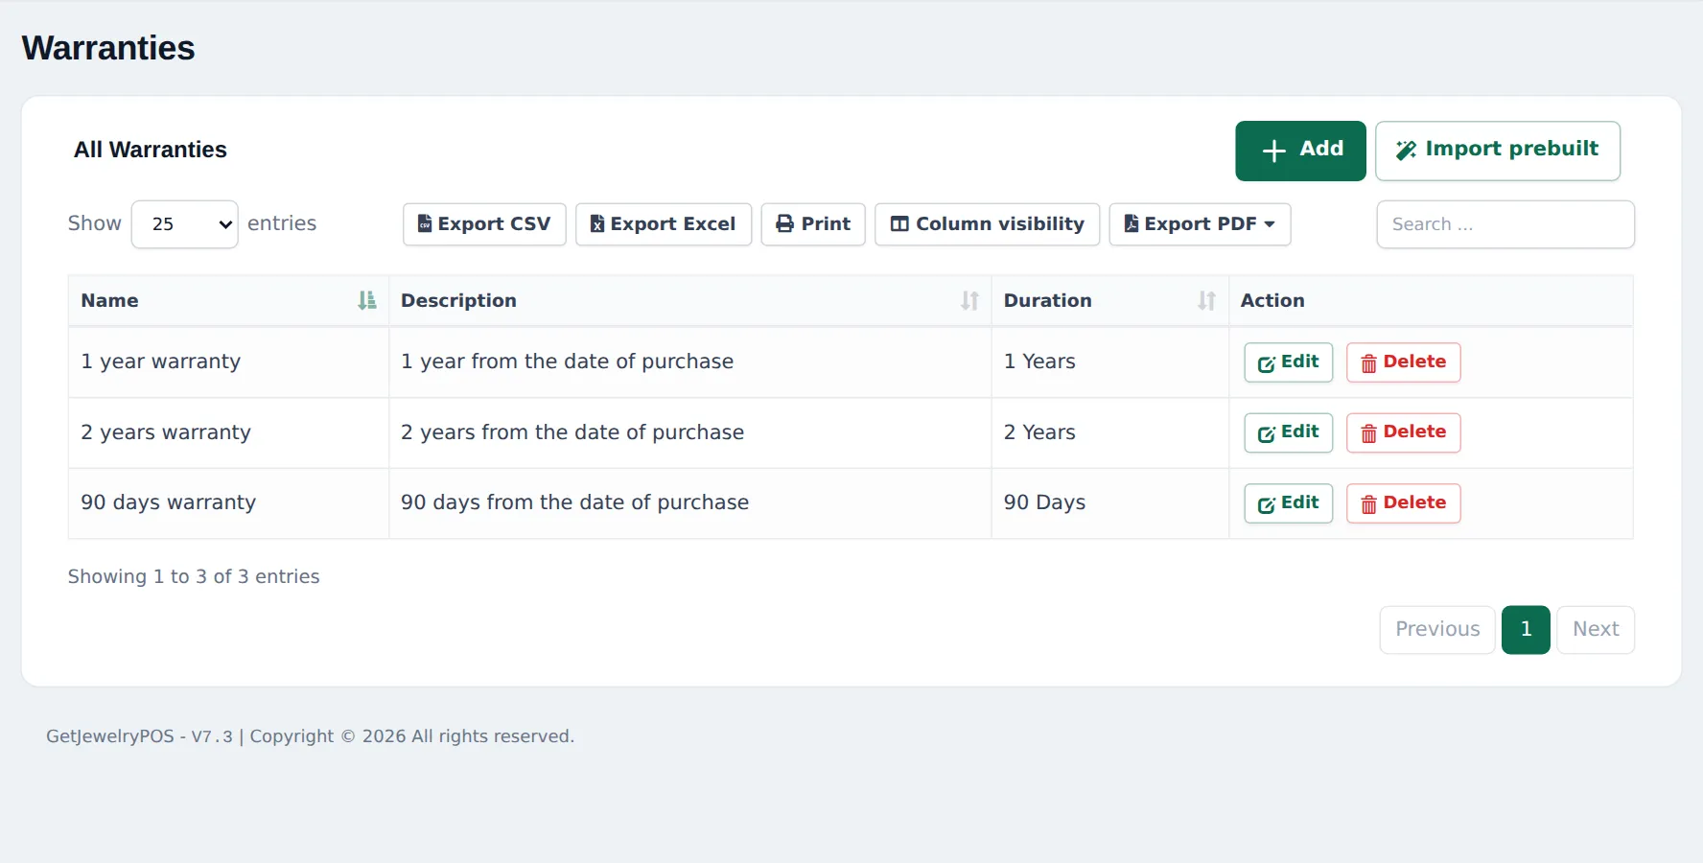Sort by the Duration column icon

pos(1206,301)
